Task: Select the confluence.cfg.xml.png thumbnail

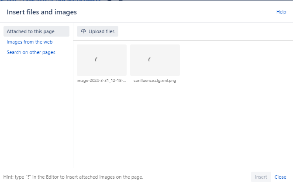Action: coord(155,60)
